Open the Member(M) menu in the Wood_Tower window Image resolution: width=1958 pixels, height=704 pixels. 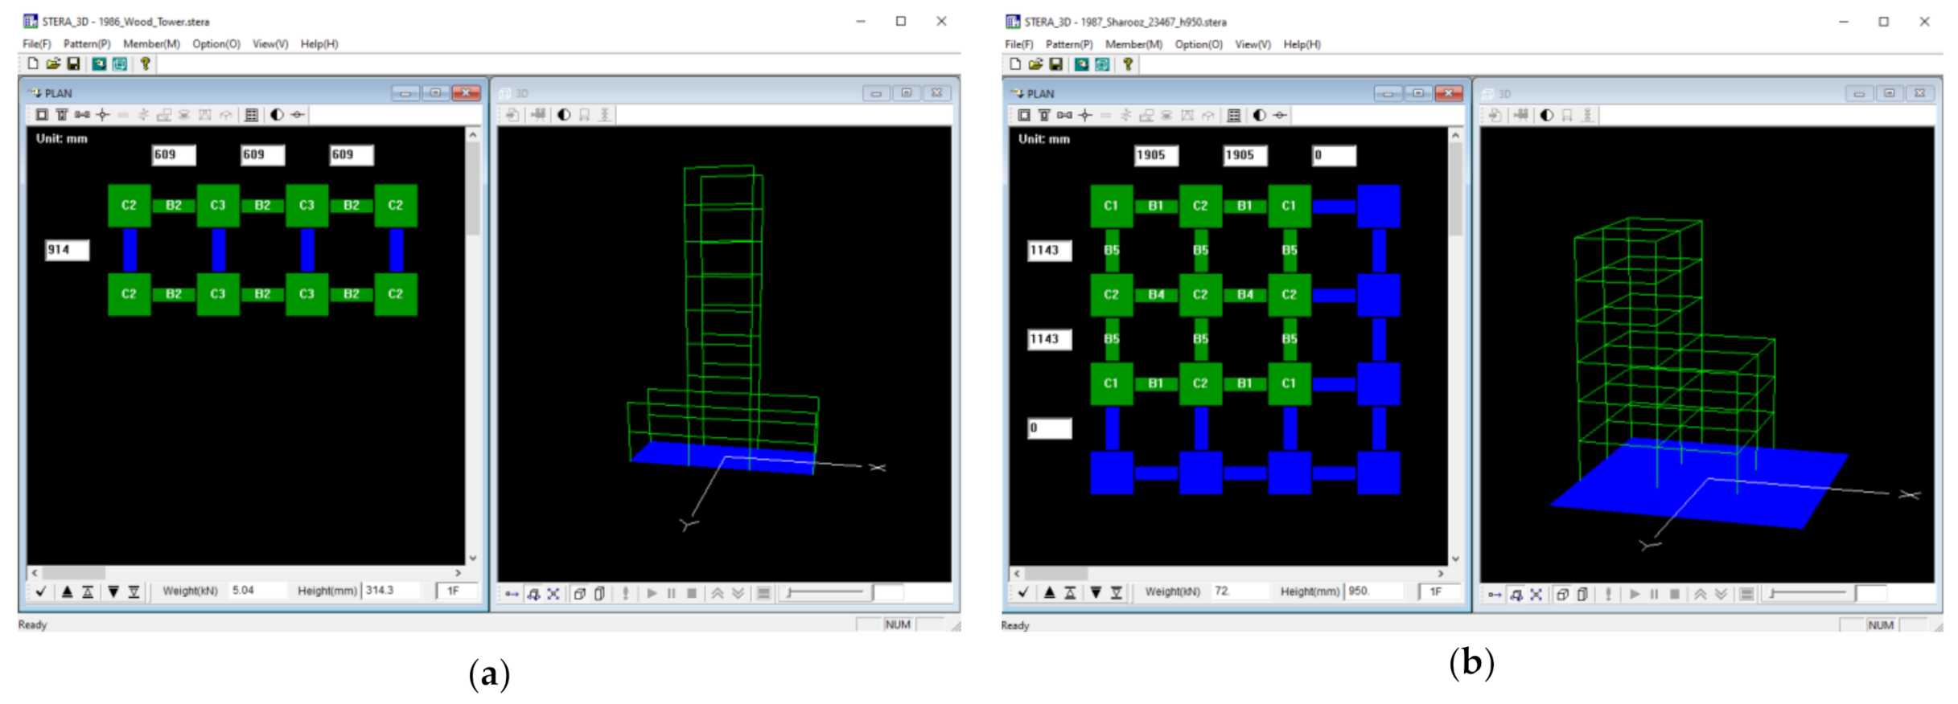(151, 44)
